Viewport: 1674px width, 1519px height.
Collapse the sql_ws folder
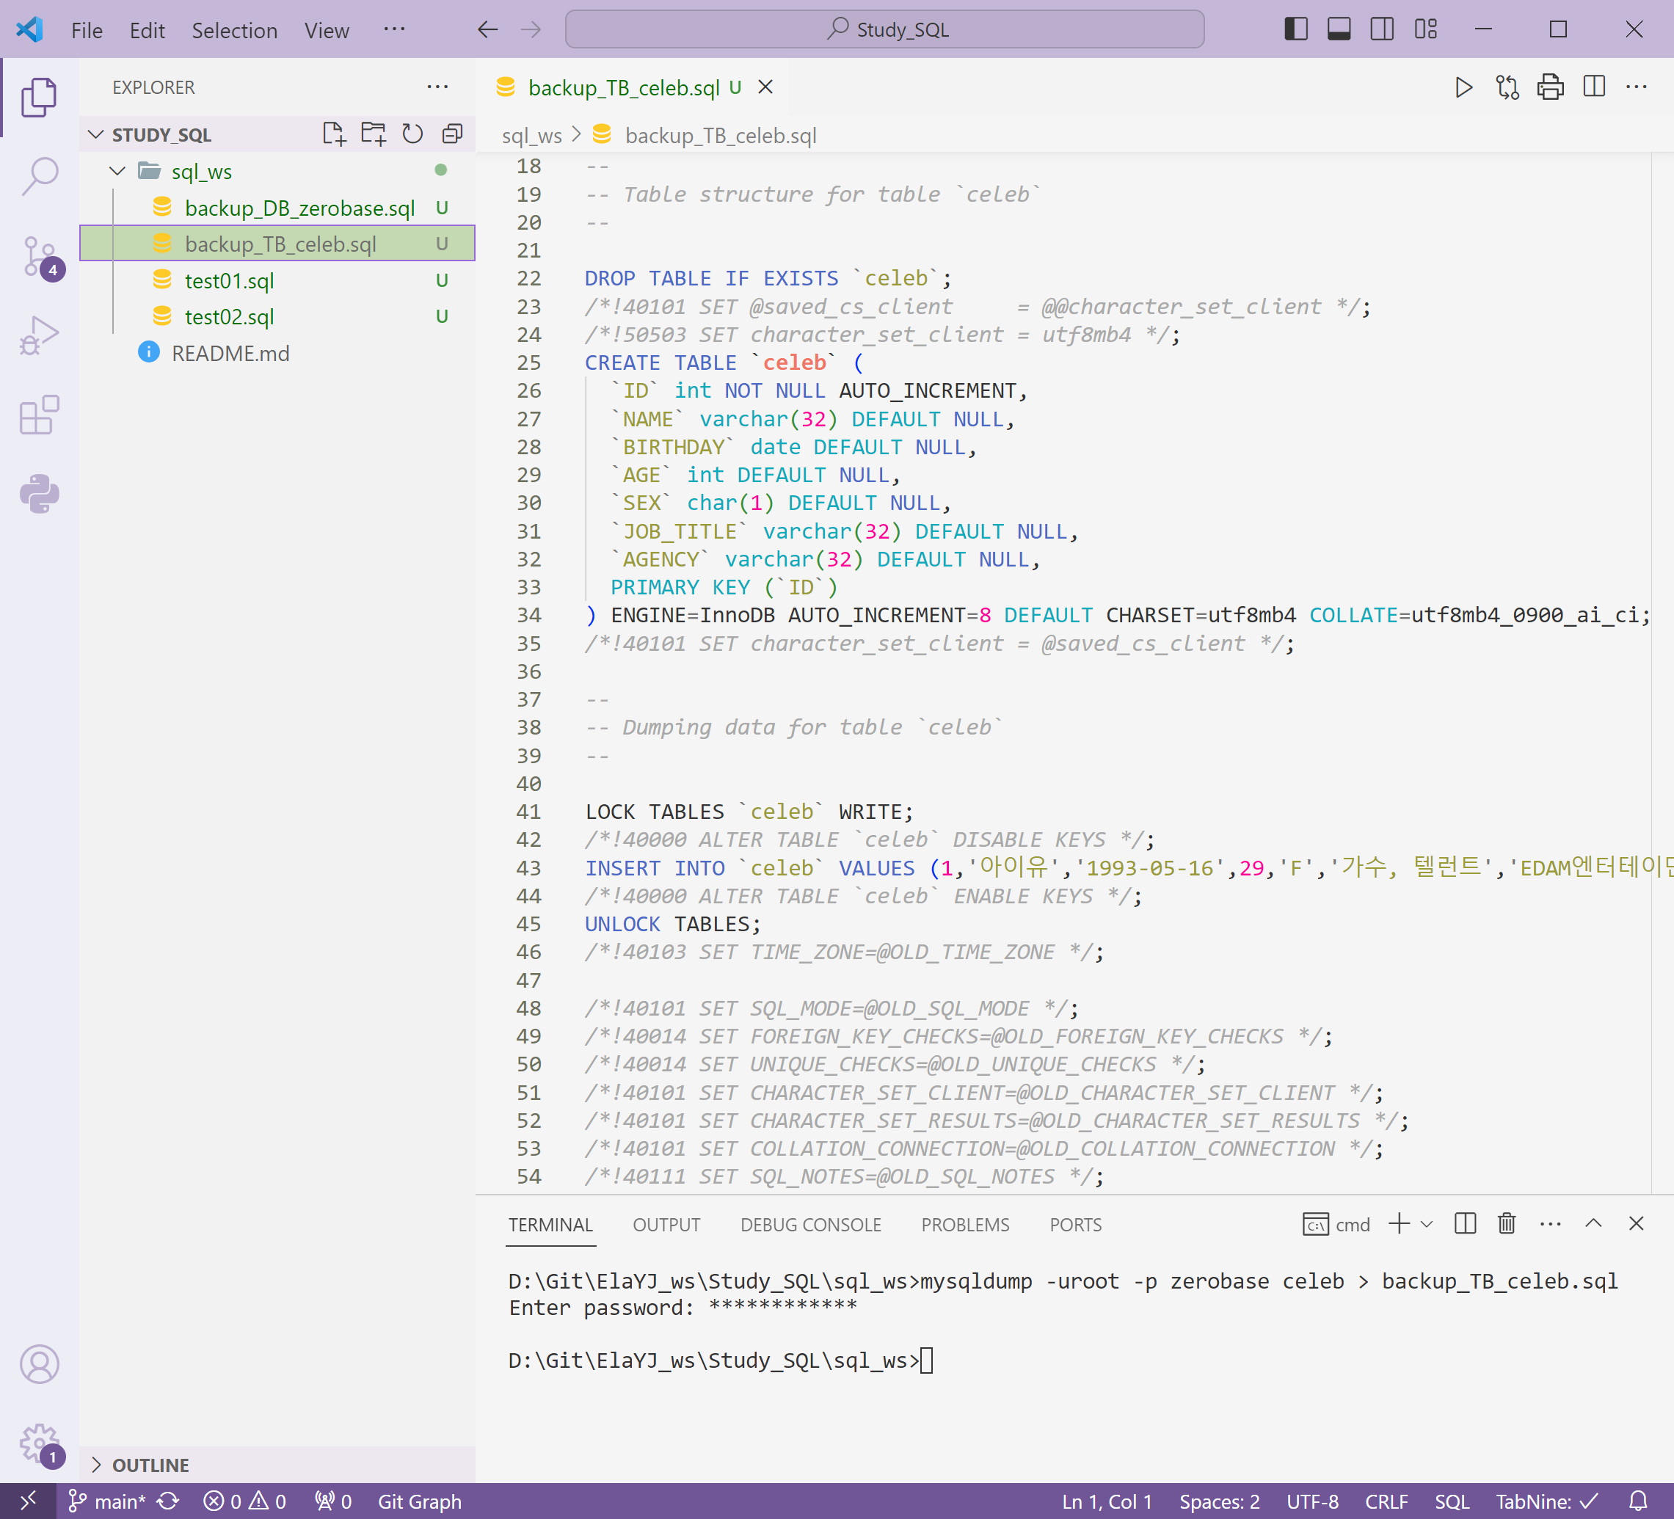tap(117, 171)
